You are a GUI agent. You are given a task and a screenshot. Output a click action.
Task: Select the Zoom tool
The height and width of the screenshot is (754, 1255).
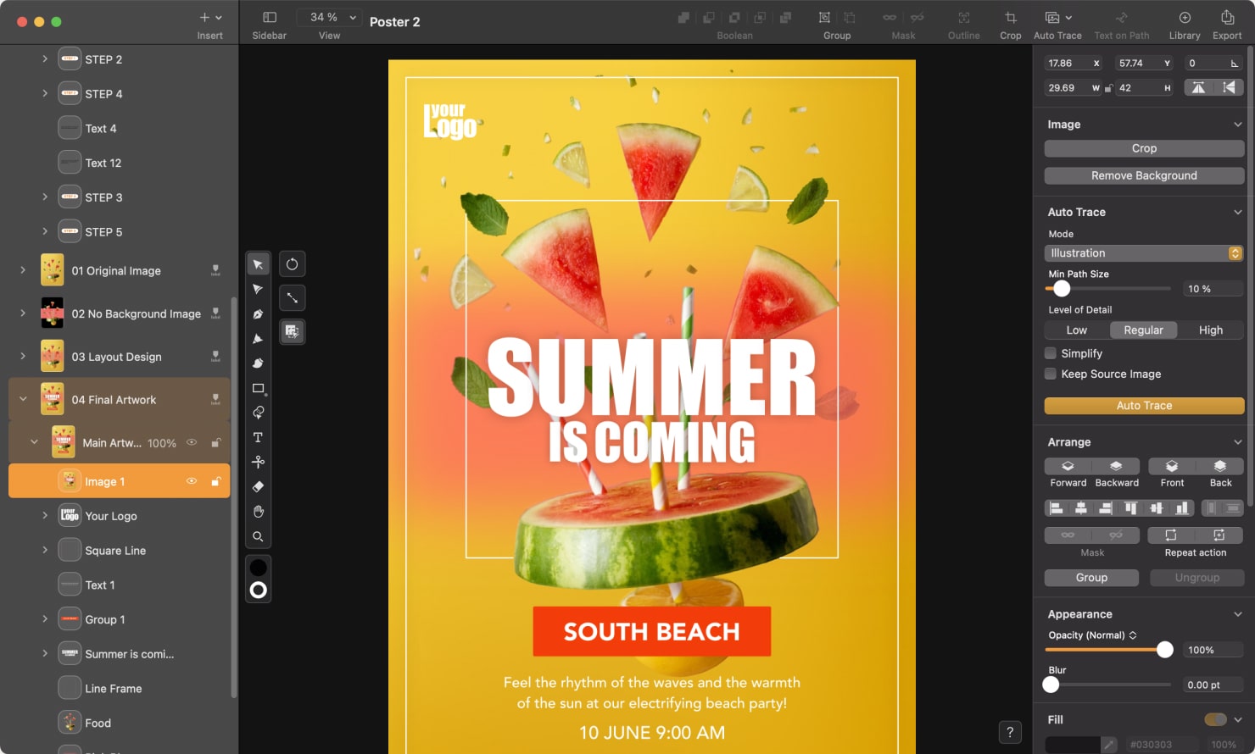click(x=258, y=536)
